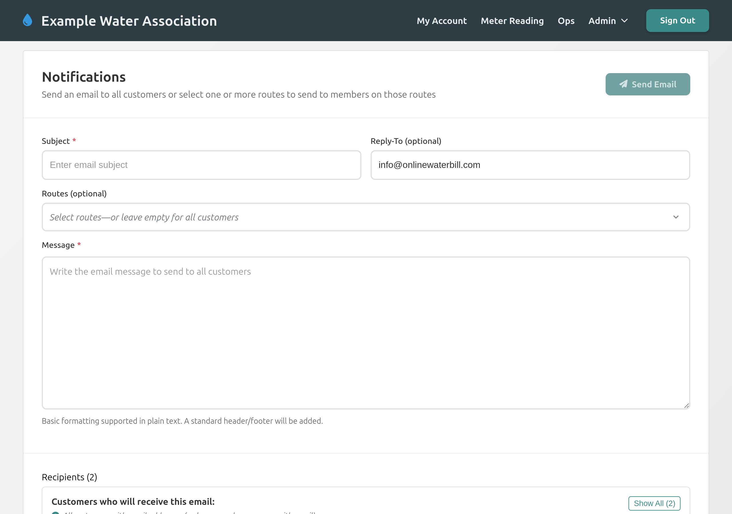Click the Recipients (2) heading
The image size is (732, 514).
coord(69,477)
